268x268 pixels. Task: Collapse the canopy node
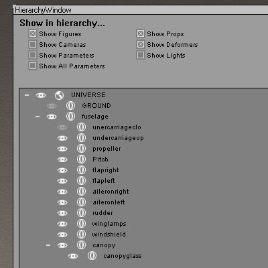tap(48, 245)
